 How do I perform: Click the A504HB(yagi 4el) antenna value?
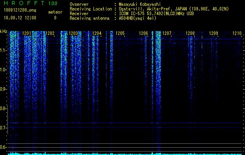[x=137, y=18]
